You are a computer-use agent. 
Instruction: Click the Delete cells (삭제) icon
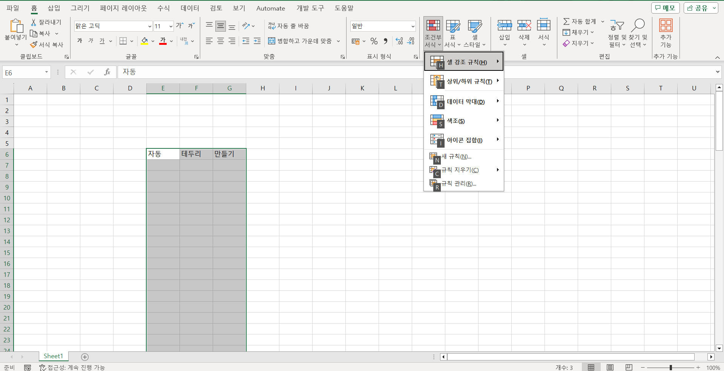[524, 25]
